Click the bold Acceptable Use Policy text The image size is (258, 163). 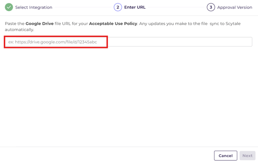(113, 23)
